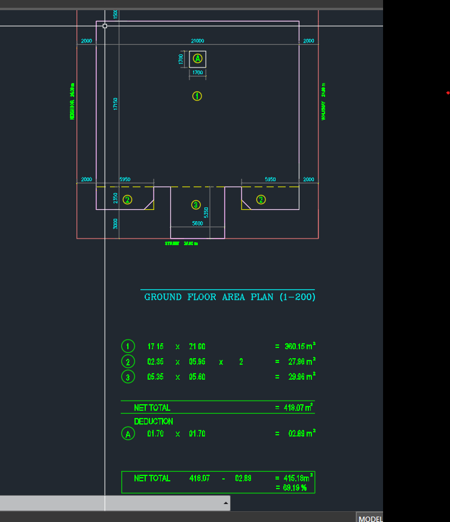Select the 415.18m² final total value

(298, 478)
